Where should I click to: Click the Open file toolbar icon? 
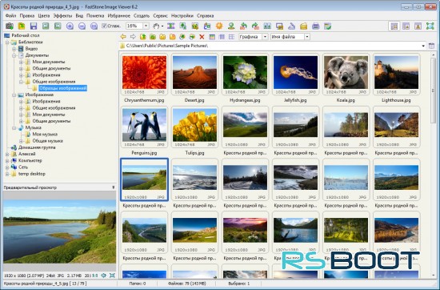point(22,26)
